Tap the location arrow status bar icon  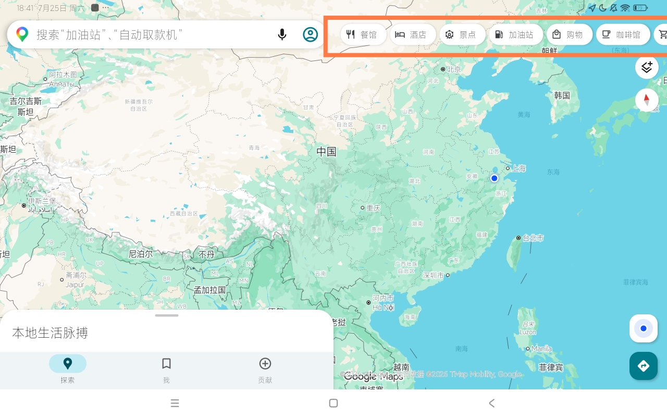(592, 8)
